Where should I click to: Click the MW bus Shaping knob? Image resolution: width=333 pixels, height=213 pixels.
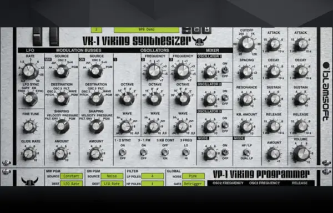click(62, 126)
